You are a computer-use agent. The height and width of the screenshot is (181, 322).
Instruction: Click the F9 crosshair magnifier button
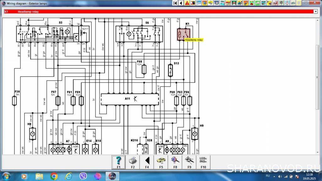click(x=189, y=162)
